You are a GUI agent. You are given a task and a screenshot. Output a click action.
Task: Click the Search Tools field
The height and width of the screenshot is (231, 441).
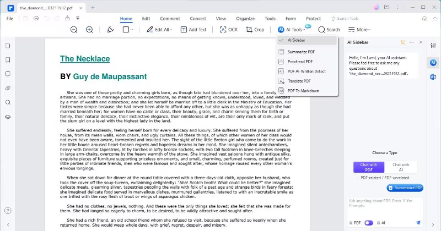(345, 19)
